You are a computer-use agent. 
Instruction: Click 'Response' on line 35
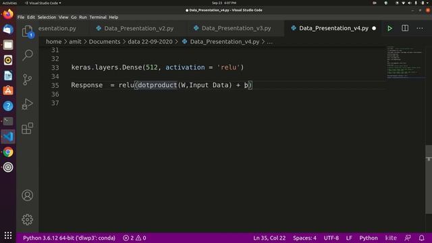tap(87, 85)
